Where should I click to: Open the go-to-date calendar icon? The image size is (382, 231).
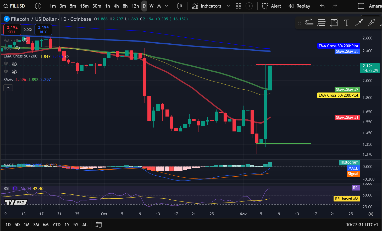click(x=99, y=224)
